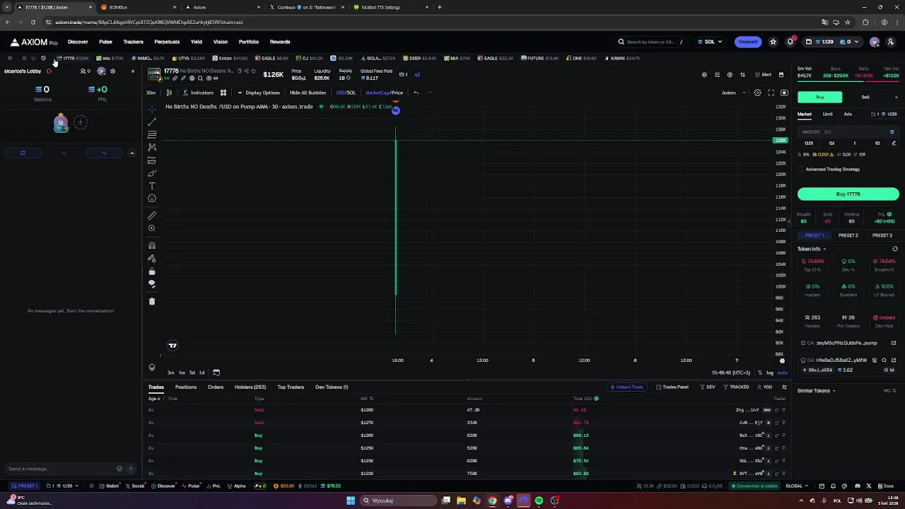Expand the Token Info section

[x=812, y=249]
